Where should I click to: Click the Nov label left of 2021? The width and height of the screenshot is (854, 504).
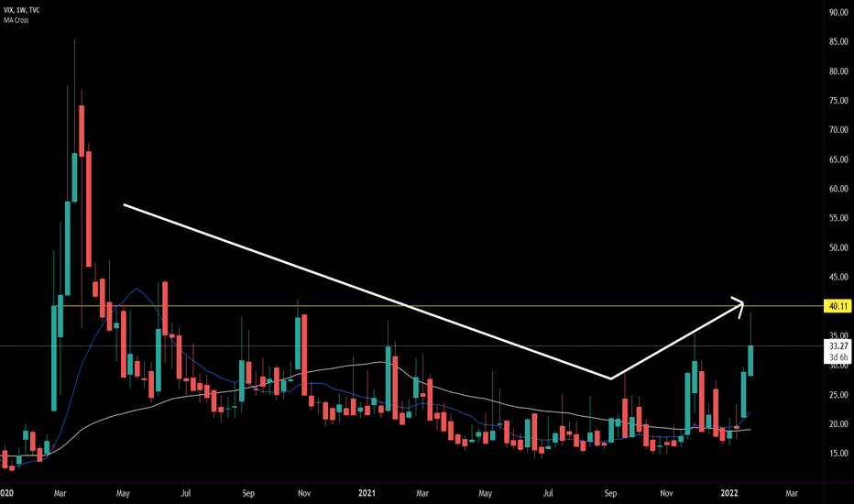coord(304,493)
